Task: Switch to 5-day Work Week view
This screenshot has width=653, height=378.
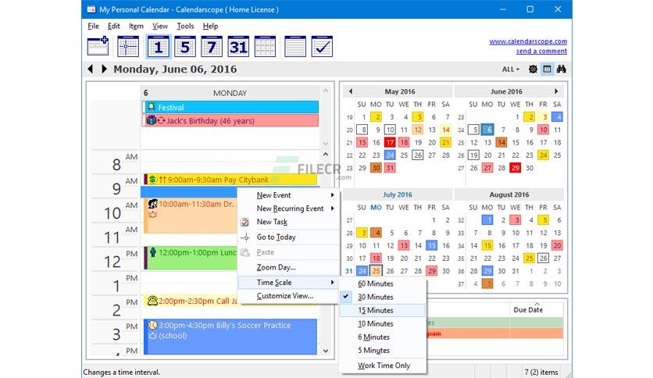Action: coord(184,47)
